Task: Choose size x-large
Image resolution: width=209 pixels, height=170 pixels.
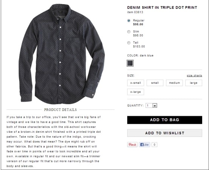Action: pos(135,92)
